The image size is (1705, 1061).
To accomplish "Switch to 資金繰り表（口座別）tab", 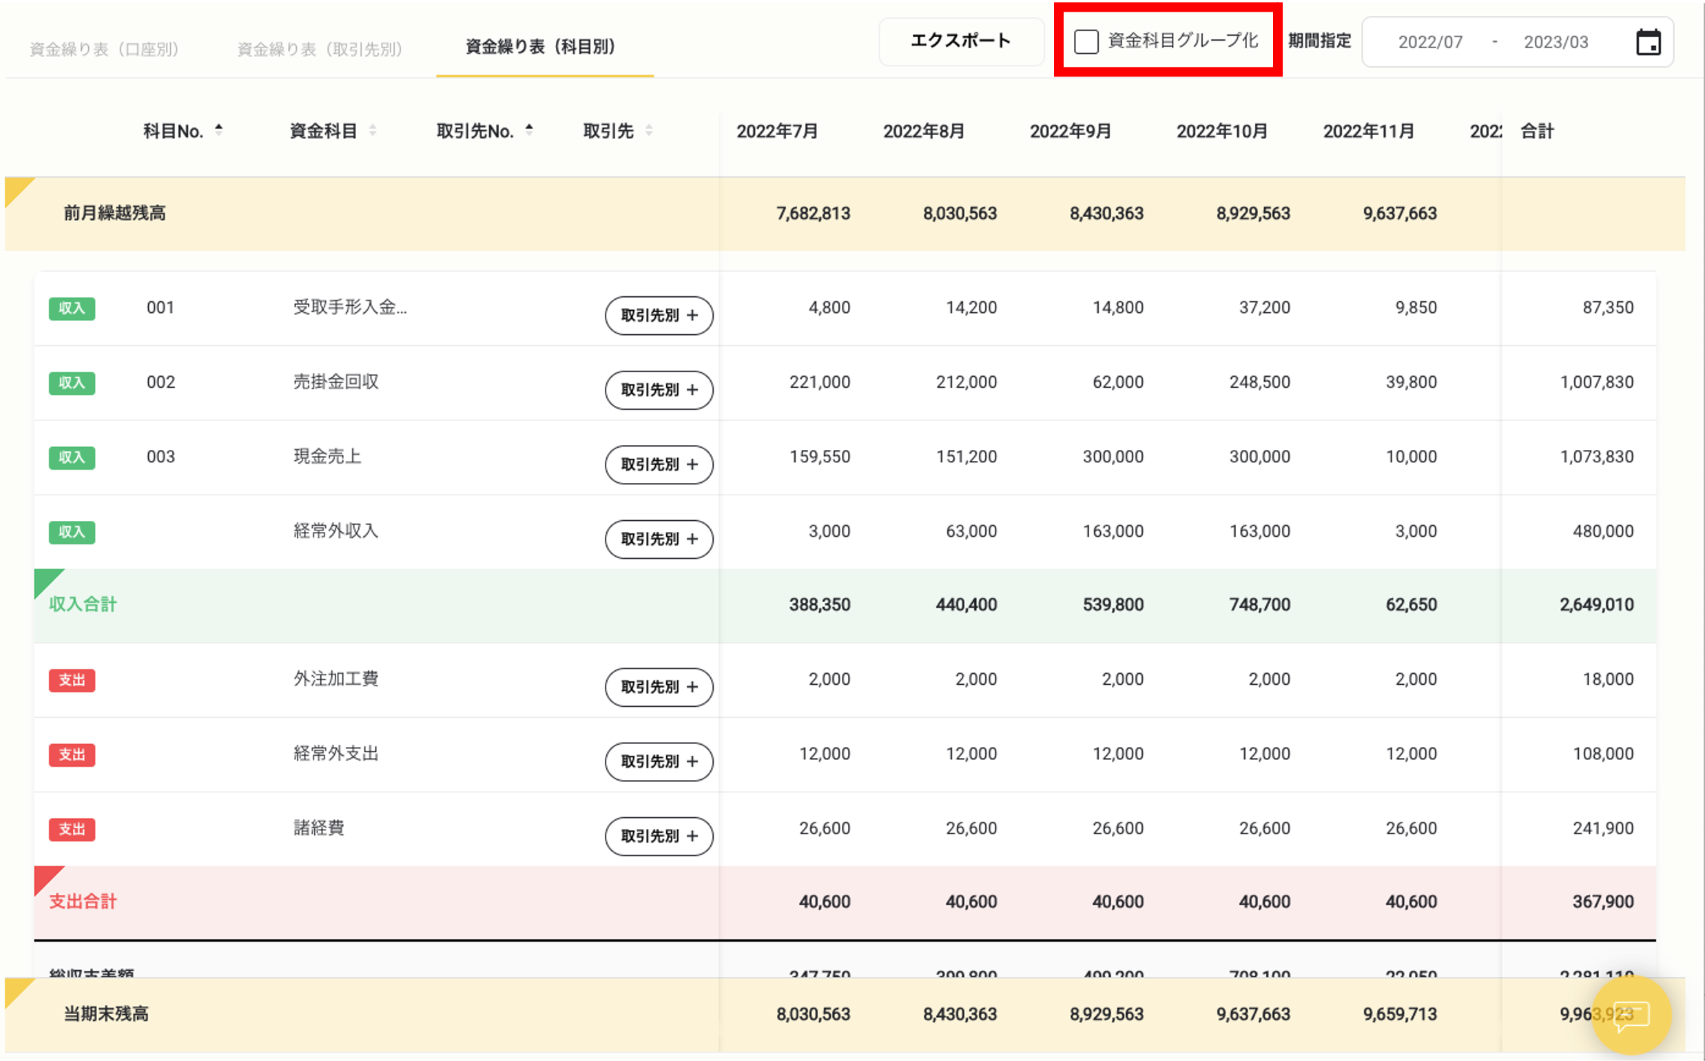I will coord(104,48).
